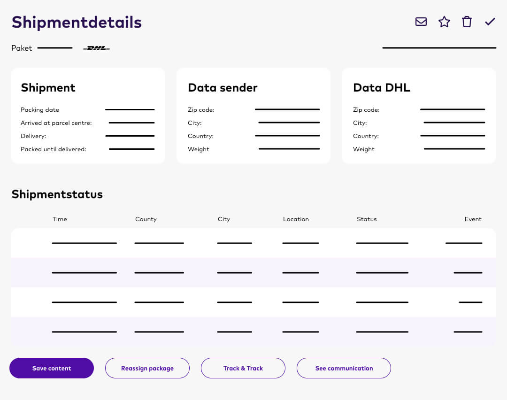The image size is (507, 400).
Task: Select the County column header
Action: [146, 219]
